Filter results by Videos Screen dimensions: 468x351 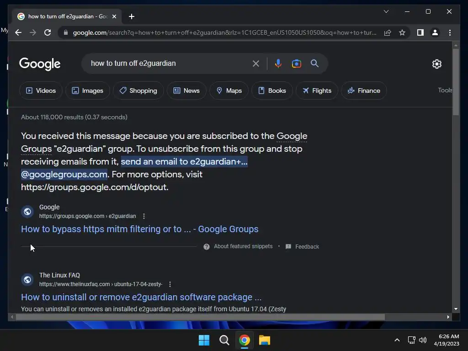point(41,90)
